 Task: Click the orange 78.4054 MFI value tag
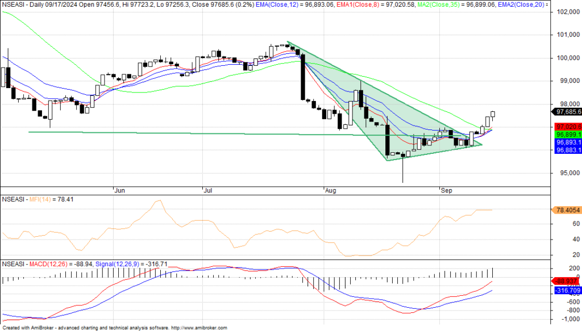567,210
